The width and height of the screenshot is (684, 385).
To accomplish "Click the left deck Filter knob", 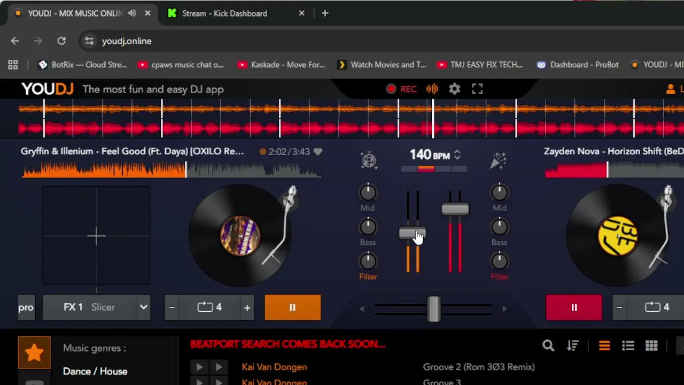I will click(368, 261).
